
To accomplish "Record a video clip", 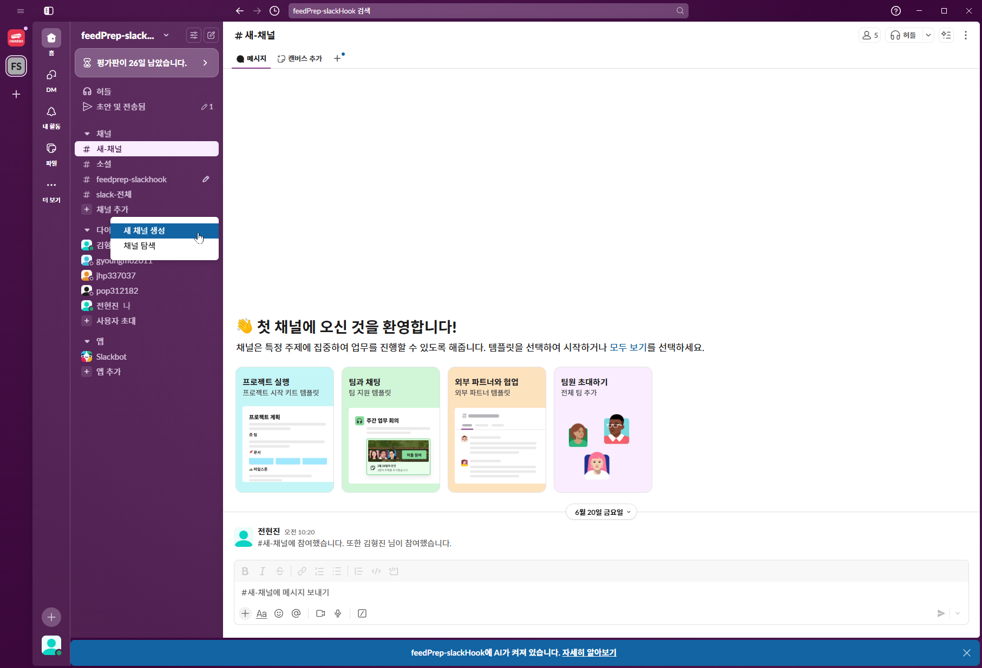I will pos(320,613).
